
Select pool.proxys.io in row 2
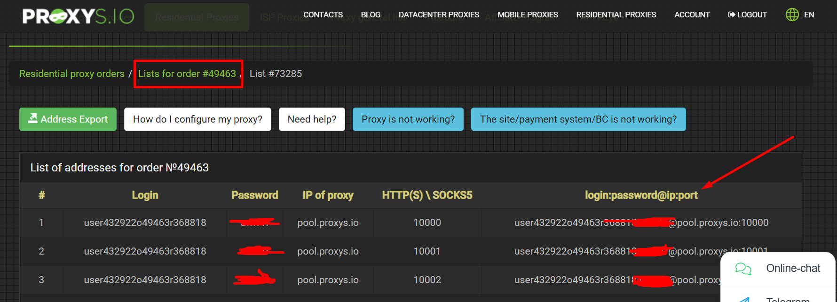(328, 251)
